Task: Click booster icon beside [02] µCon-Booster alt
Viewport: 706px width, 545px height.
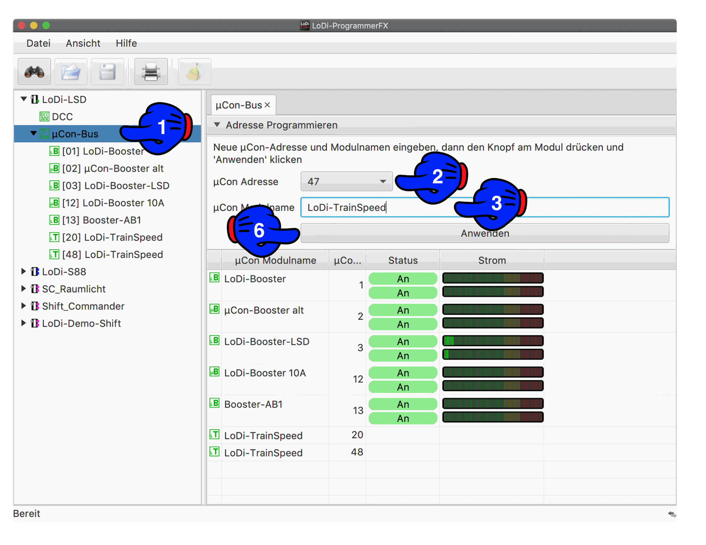Action: (54, 168)
